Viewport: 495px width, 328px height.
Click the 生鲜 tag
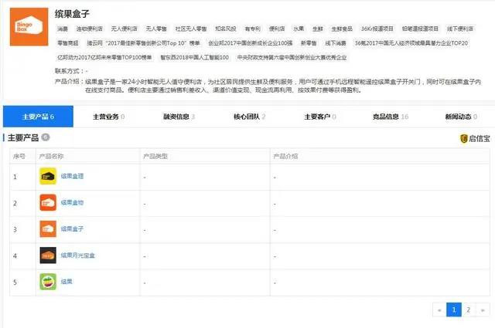[318, 29]
